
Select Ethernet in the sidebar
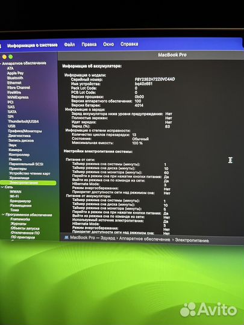(14, 82)
